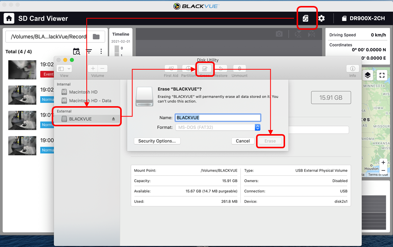Select Macintosh HD in sidebar
The height and width of the screenshot is (247, 393).
coord(83,92)
